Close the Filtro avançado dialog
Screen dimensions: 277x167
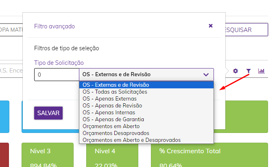[211, 26]
